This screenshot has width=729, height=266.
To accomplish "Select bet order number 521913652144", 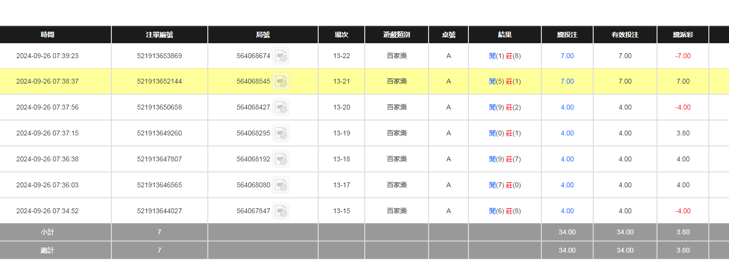I will (x=159, y=82).
